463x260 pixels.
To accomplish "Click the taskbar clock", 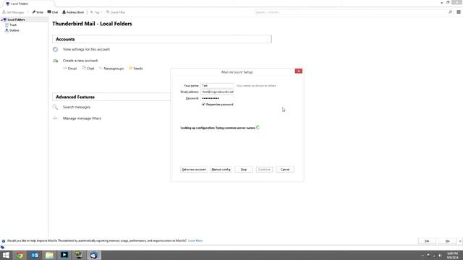I will [452, 255].
